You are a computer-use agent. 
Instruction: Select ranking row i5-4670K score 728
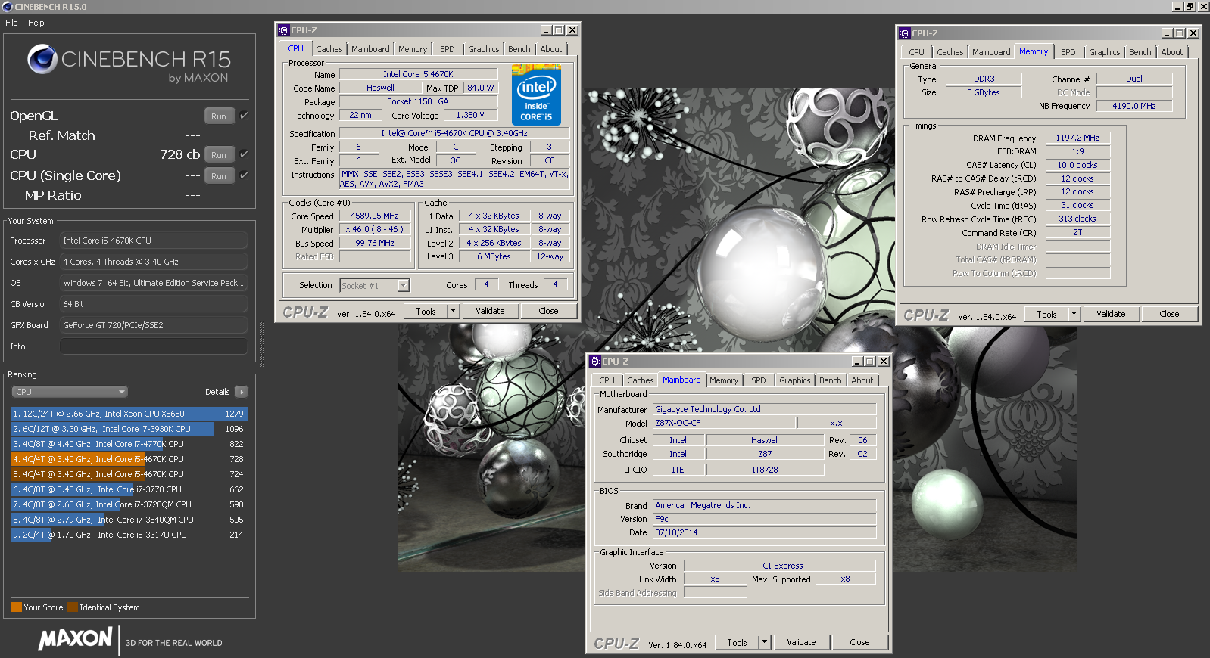click(x=128, y=459)
